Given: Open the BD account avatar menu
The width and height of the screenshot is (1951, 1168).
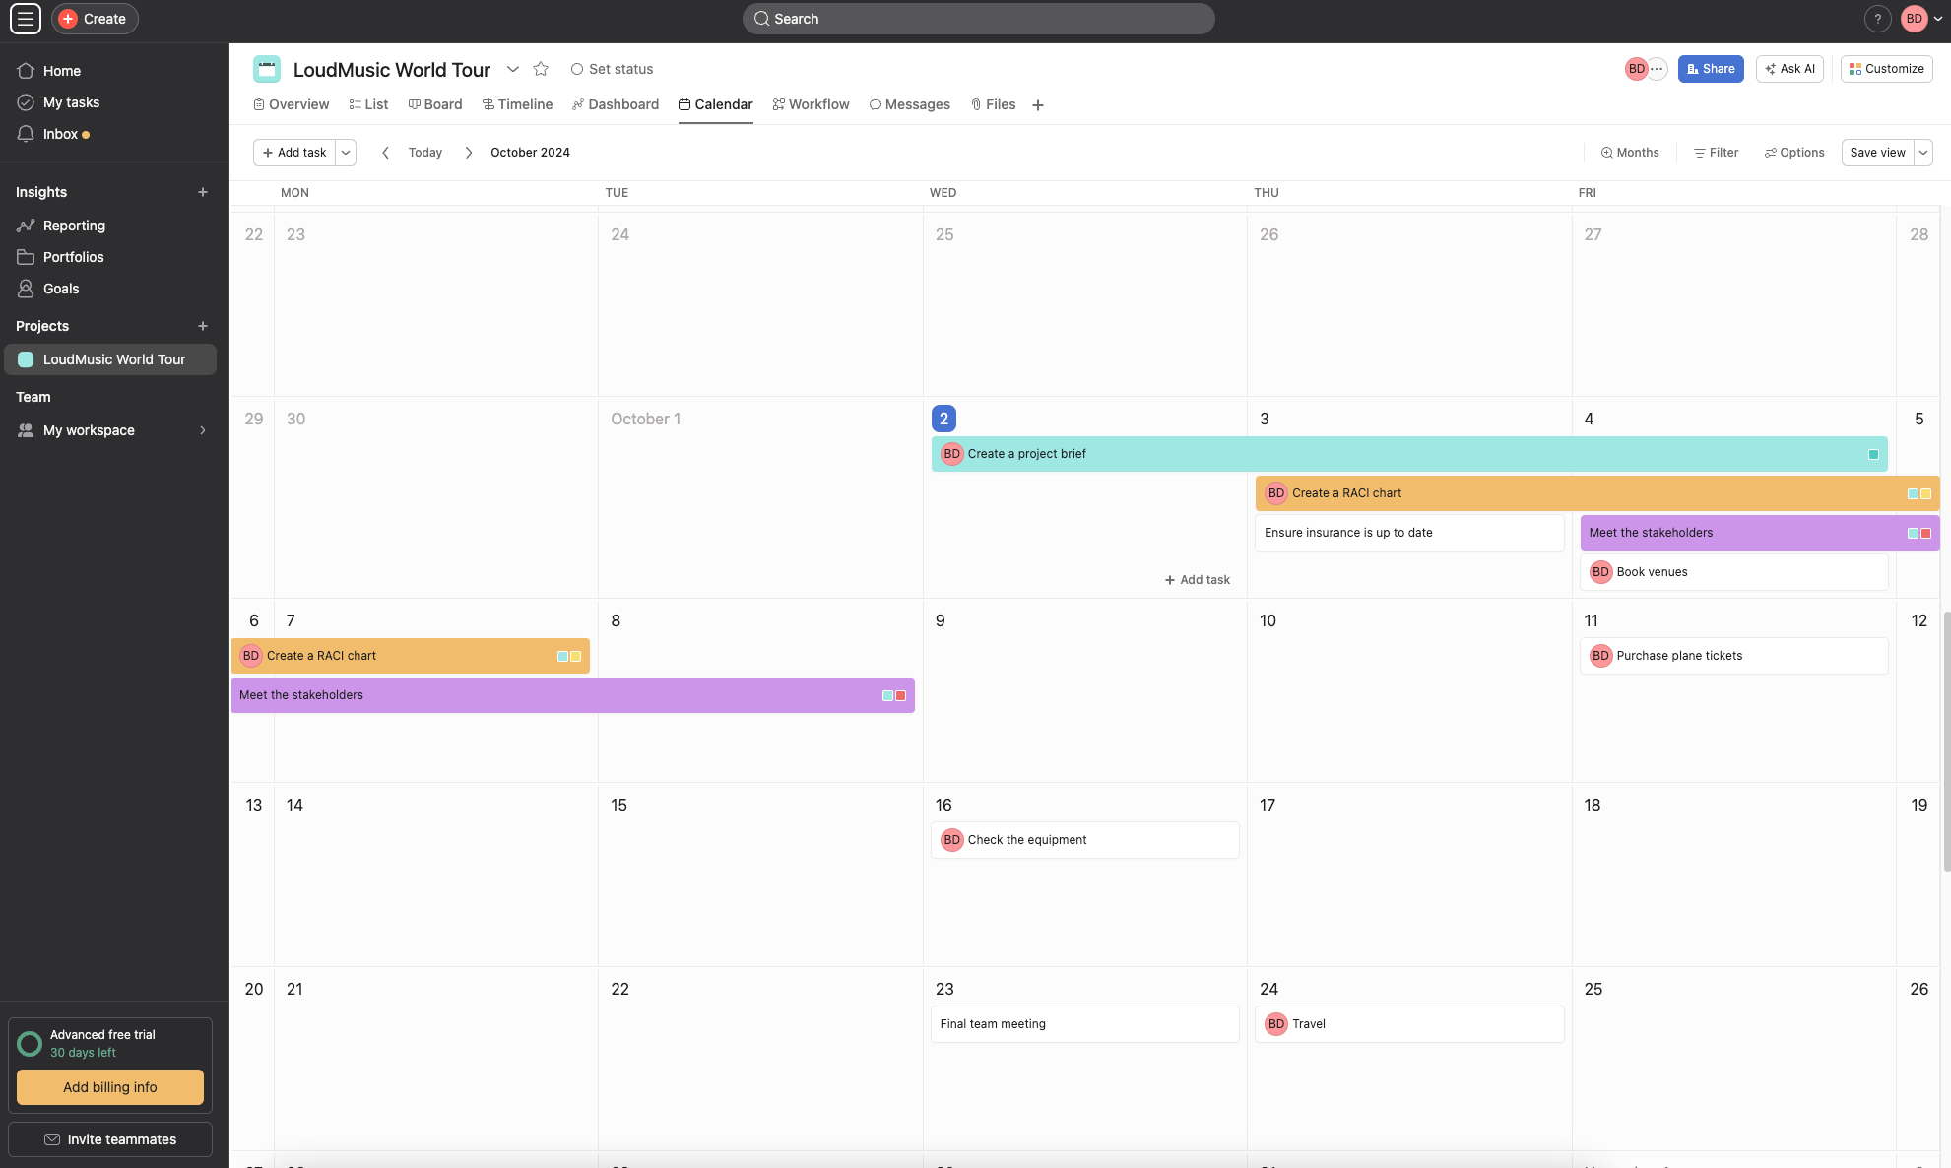Looking at the screenshot, I should coord(1921,19).
